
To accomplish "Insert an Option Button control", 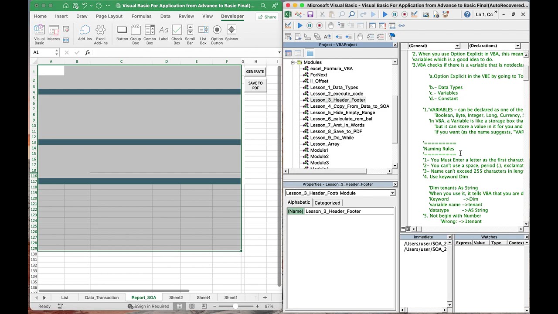I will click(217, 34).
